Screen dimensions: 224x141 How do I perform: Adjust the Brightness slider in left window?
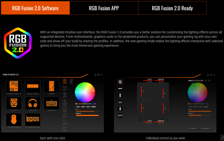point(87,115)
